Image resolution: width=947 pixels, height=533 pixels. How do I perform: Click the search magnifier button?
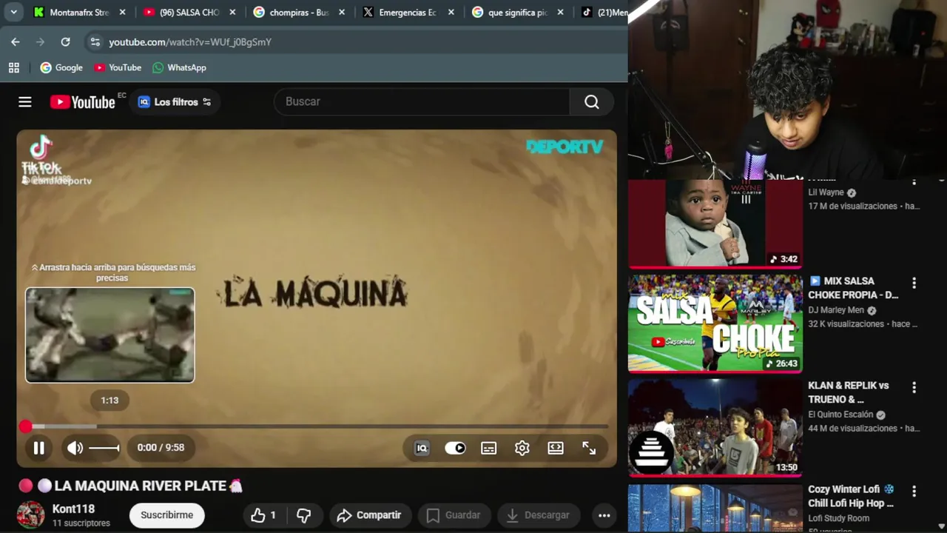[x=592, y=101]
